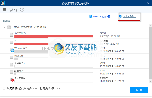Select the Data(D:) drive icon
The image size is (152, 98).
[11, 57]
